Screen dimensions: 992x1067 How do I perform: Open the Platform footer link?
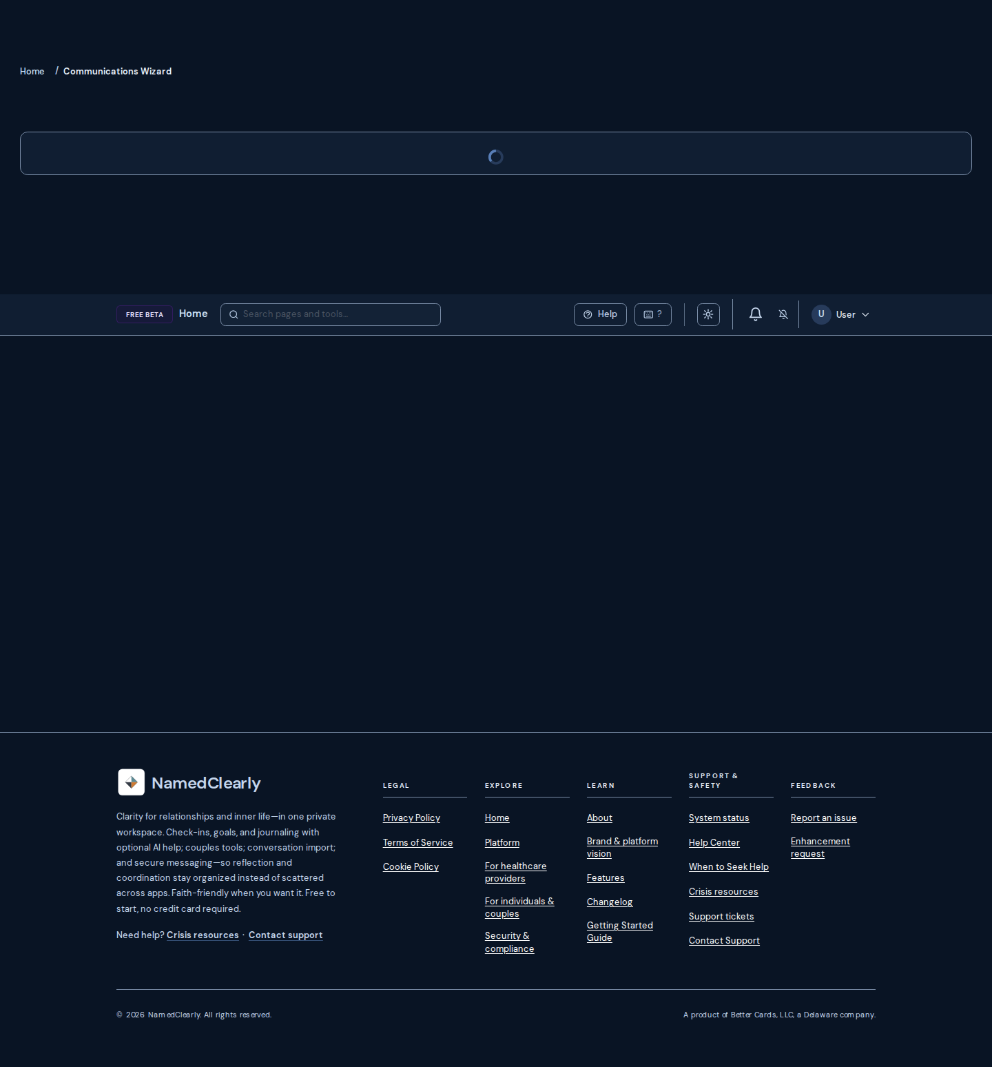coord(502,842)
